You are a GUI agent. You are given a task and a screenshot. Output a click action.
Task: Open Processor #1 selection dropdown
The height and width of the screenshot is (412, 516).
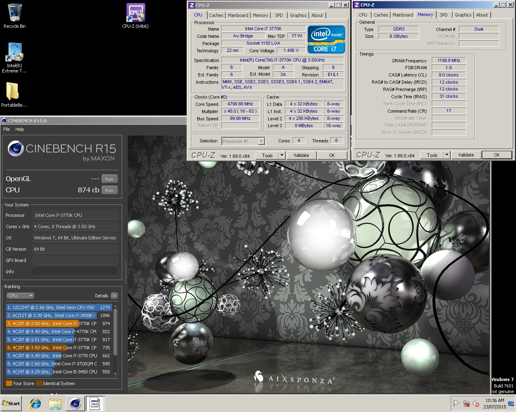(x=243, y=141)
